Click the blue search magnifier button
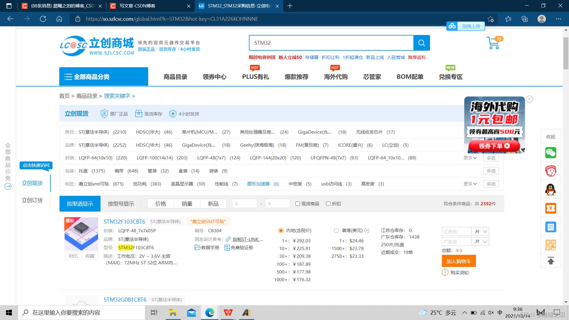Image resolution: width=569 pixels, height=320 pixels. (x=421, y=43)
